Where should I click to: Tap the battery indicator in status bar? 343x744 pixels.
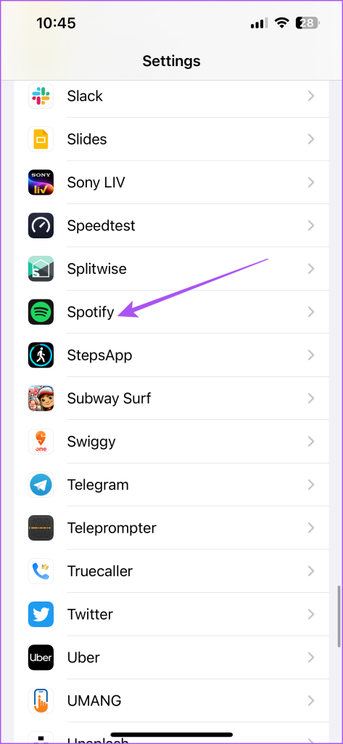pos(307,23)
